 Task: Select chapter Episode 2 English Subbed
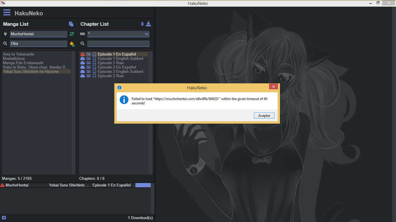point(121,71)
